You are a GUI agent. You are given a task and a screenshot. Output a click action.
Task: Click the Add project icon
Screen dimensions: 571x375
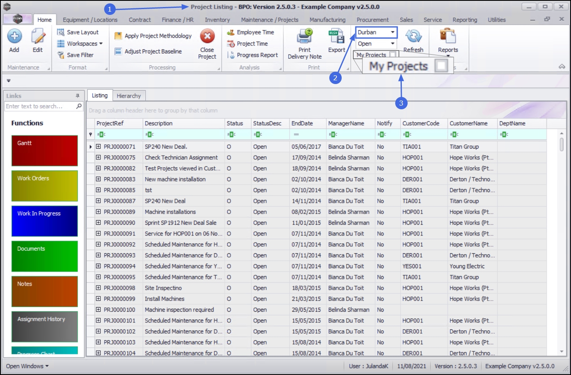(x=14, y=37)
